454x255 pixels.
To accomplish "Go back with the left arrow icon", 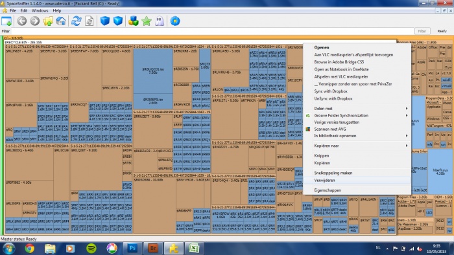I will [21, 21].
